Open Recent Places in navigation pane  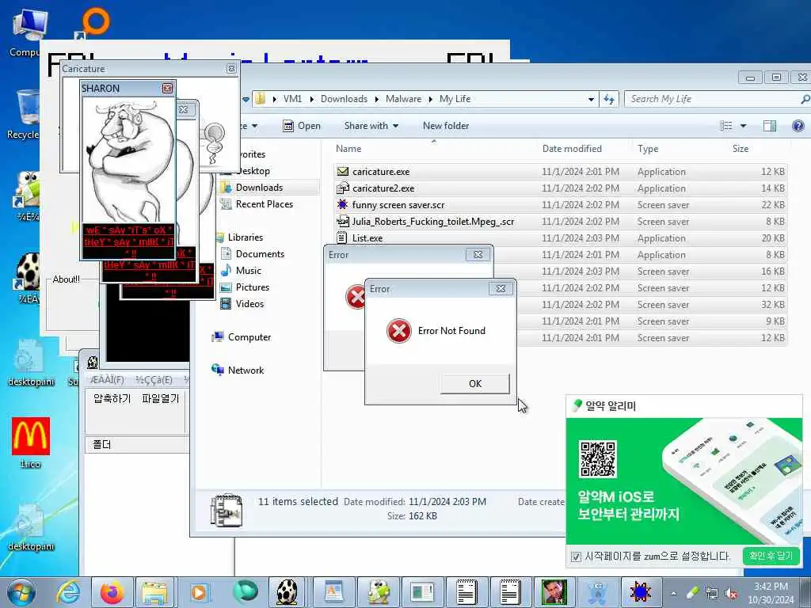(265, 204)
